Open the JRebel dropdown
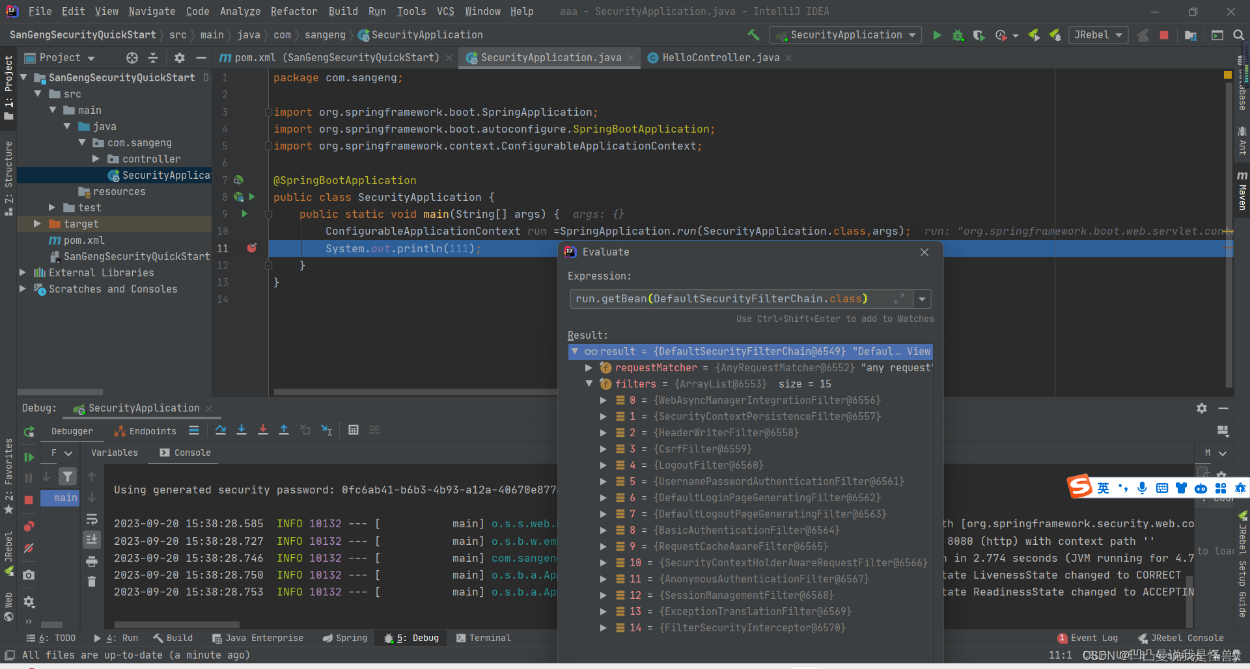1250x669 pixels. point(1098,35)
